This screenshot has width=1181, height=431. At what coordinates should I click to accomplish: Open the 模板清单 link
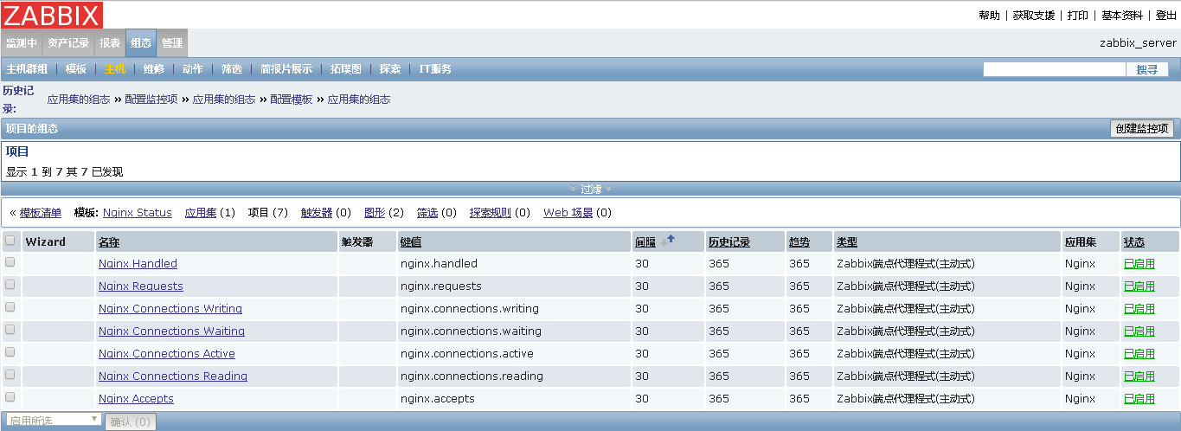41,213
